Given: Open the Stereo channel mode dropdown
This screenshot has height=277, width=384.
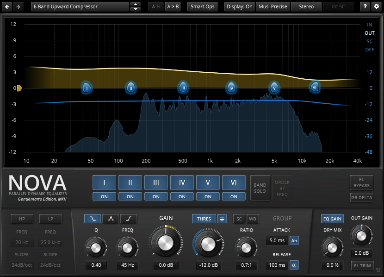Looking at the screenshot, I should (x=306, y=6).
